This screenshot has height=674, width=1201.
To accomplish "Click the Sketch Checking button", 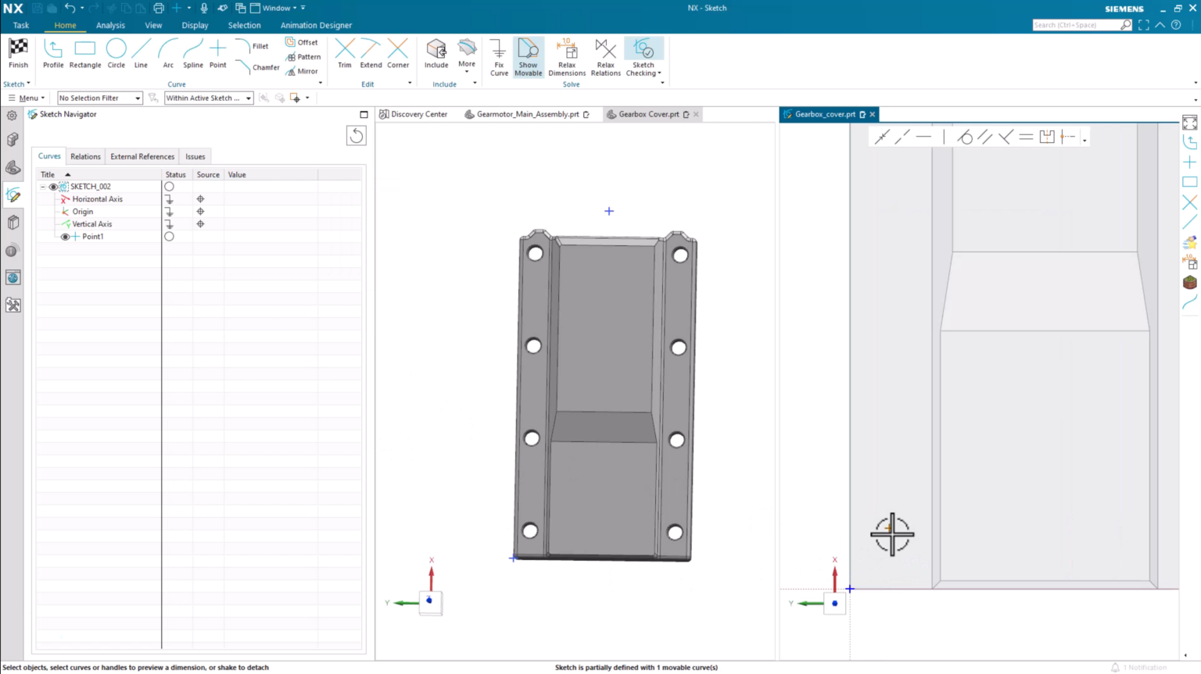I will 643,57.
